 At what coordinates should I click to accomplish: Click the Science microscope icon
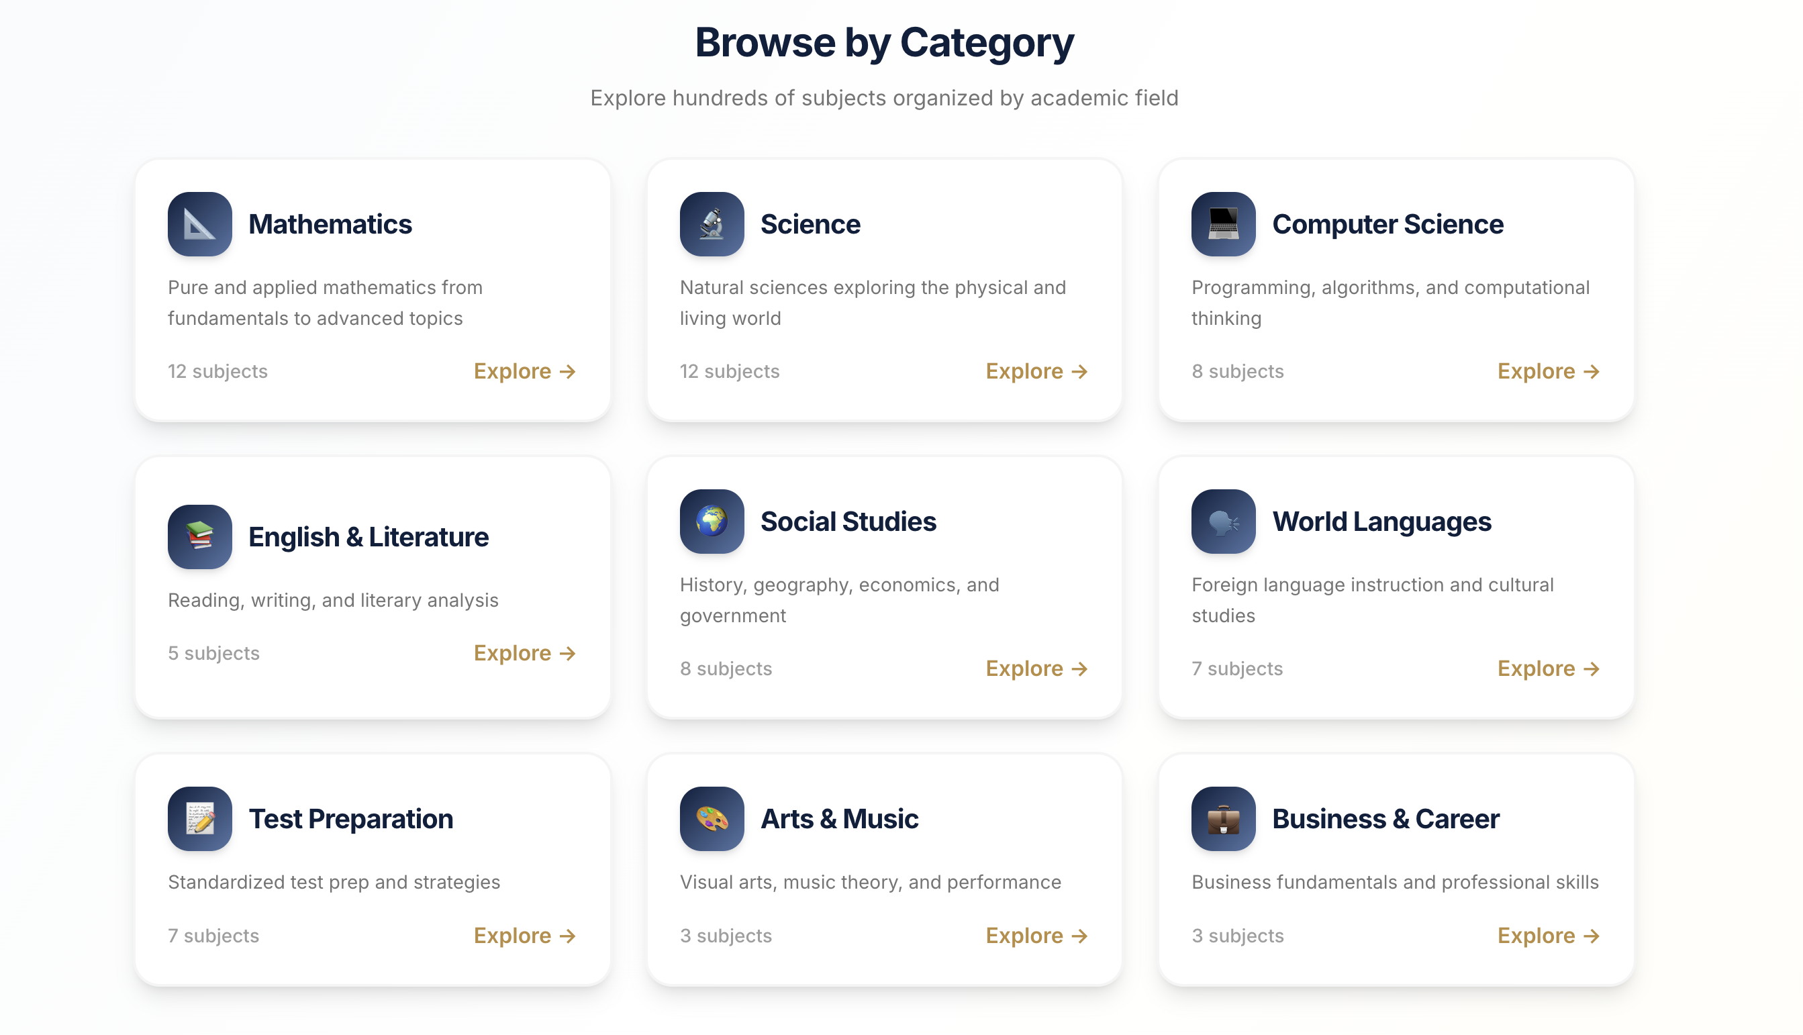(712, 224)
